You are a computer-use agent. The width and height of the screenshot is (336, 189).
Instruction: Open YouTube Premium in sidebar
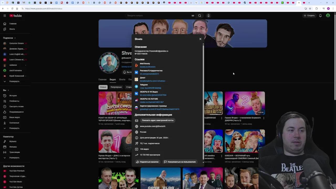17,171
